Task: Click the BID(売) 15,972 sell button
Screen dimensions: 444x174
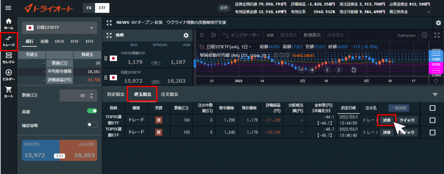Action: [x=41, y=150]
